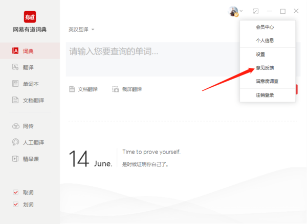
Task: Click the 单词本 notebook icon
Action: pyautogui.click(x=15, y=83)
